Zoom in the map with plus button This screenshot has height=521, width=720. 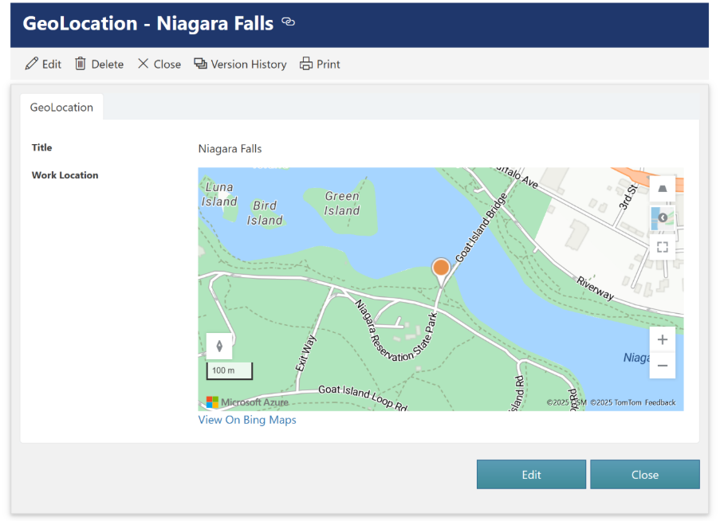click(662, 340)
